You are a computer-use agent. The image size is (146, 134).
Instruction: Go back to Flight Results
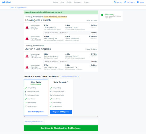pyautogui.click(x=18, y=7)
